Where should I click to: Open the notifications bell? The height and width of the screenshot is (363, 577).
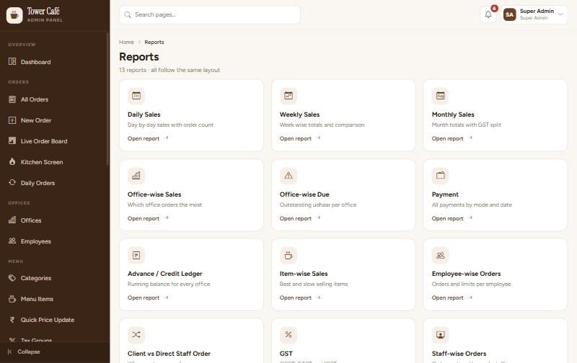tap(488, 14)
